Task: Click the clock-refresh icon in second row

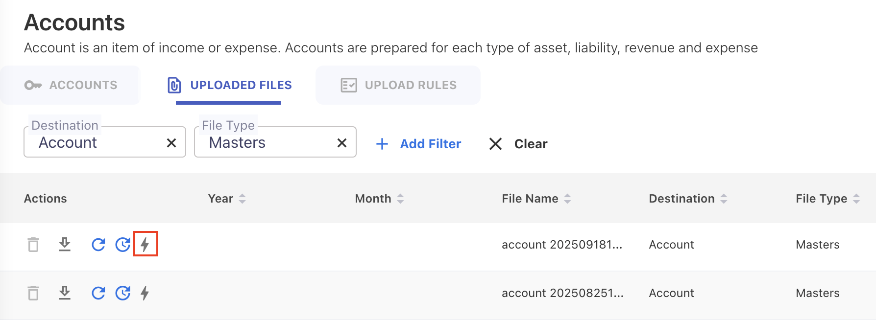Action: (122, 293)
